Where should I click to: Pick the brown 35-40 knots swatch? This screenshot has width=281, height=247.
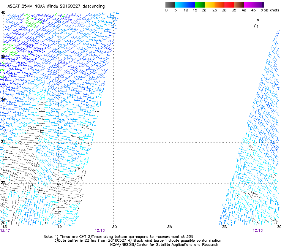coord(239,5)
